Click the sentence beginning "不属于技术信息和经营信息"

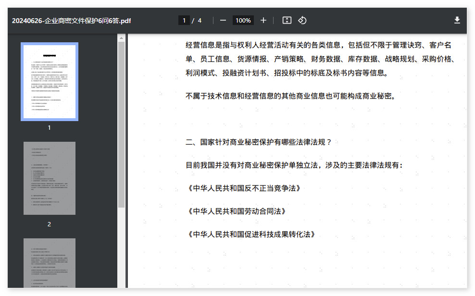291,96
